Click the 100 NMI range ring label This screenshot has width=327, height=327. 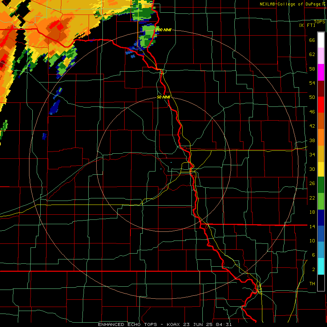(x=164, y=30)
